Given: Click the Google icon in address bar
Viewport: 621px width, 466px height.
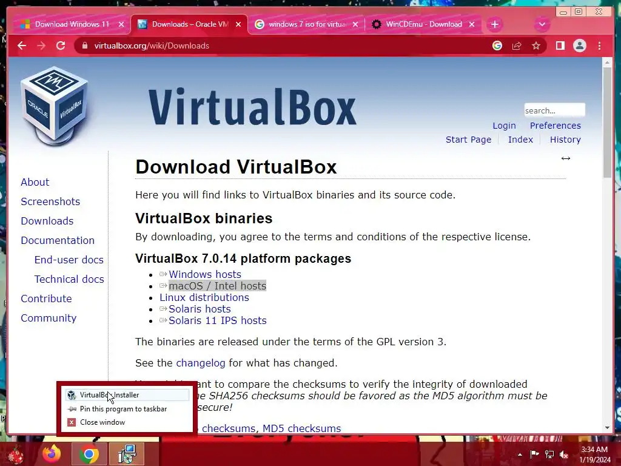Looking at the screenshot, I should [x=497, y=46].
